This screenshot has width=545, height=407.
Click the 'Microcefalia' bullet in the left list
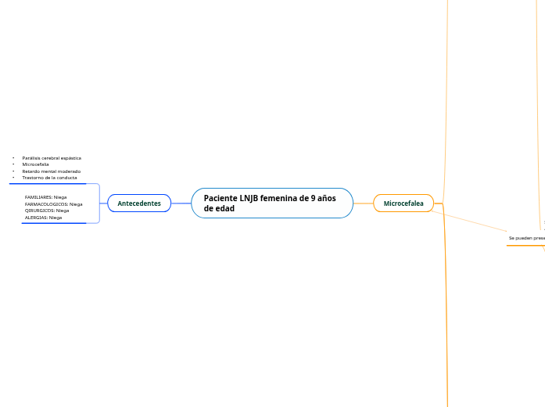pos(36,164)
